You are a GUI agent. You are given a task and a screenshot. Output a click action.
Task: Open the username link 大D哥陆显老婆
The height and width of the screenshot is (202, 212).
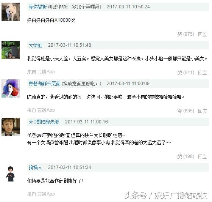pyautogui.click(x=44, y=122)
